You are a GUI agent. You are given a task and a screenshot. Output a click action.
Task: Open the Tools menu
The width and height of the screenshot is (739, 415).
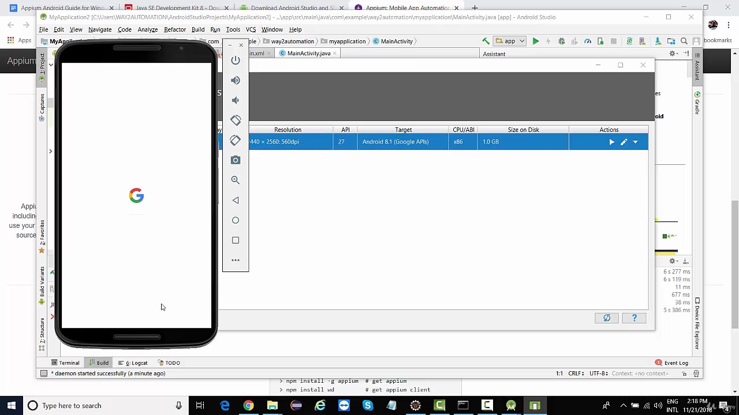233,29
